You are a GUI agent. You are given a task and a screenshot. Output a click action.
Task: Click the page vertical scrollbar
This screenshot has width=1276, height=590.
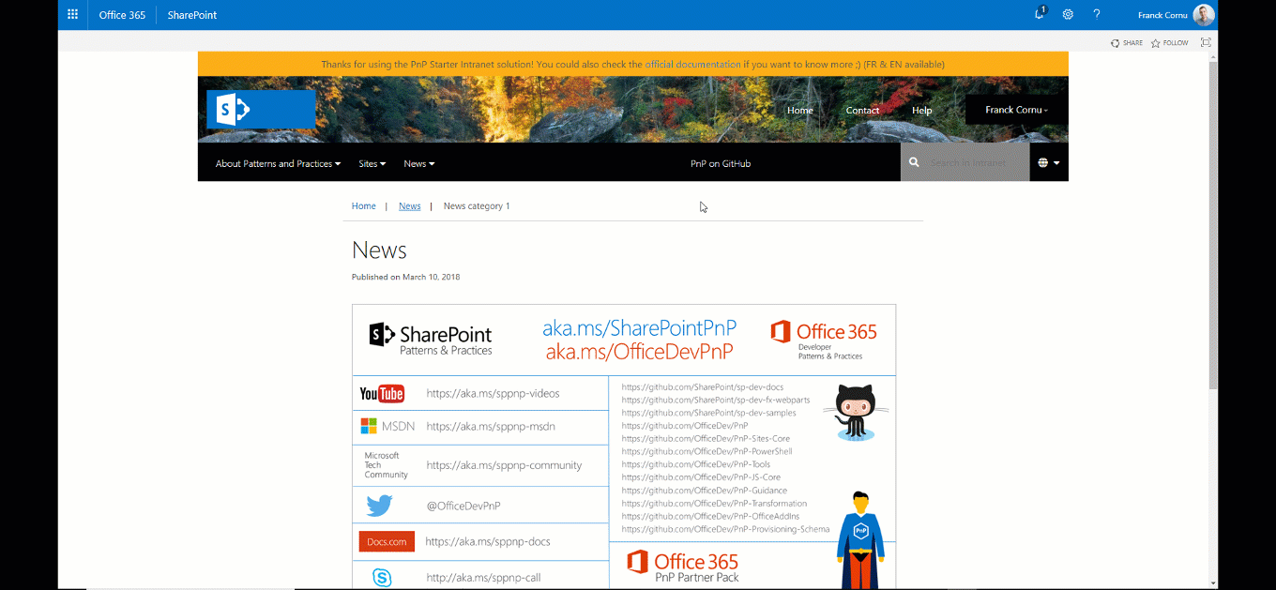point(1213,225)
